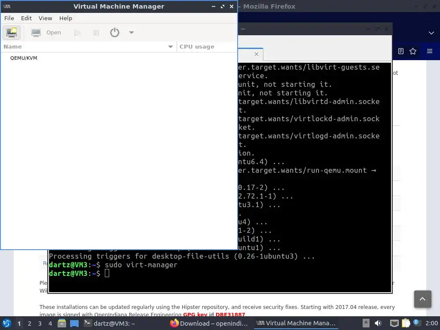Click the Pause virtual machine icon
The height and width of the screenshot is (330, 440).
click(x=96, y=33)
